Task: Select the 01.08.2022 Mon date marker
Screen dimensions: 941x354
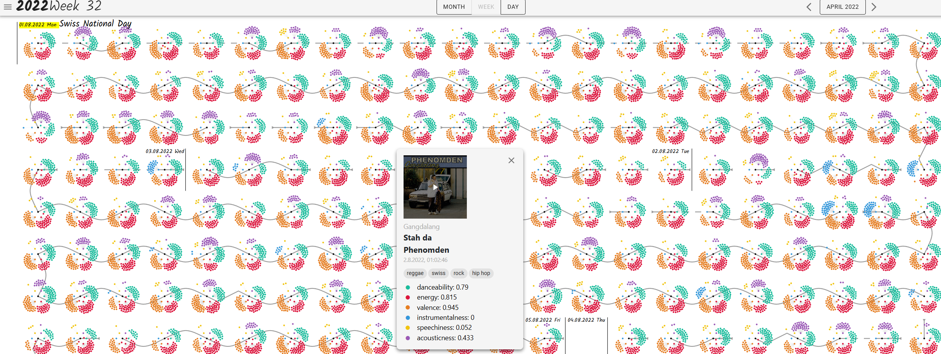Action: (38, 25)
